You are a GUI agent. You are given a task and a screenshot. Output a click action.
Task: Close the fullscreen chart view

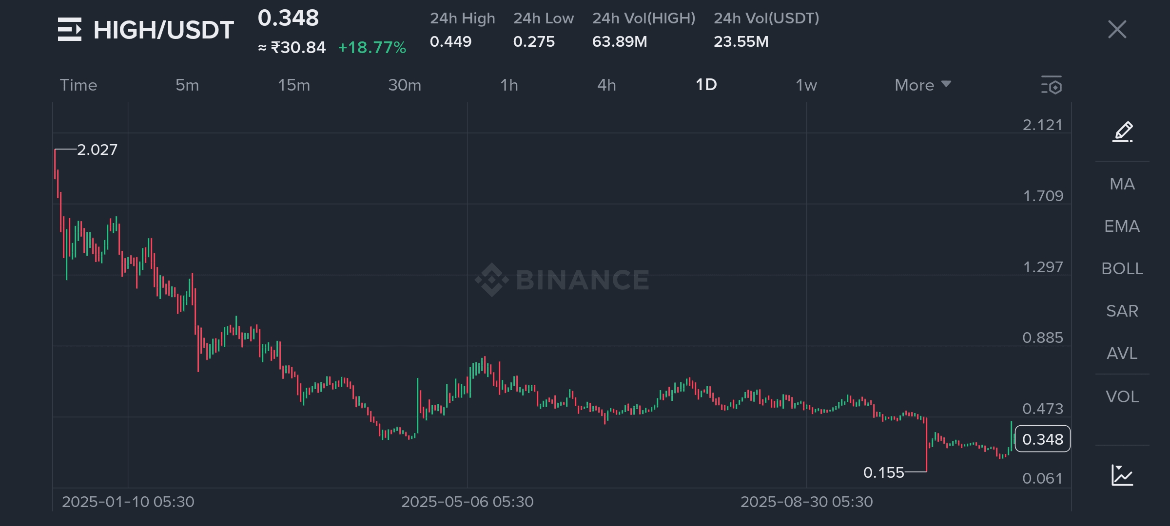(1117, 30)
